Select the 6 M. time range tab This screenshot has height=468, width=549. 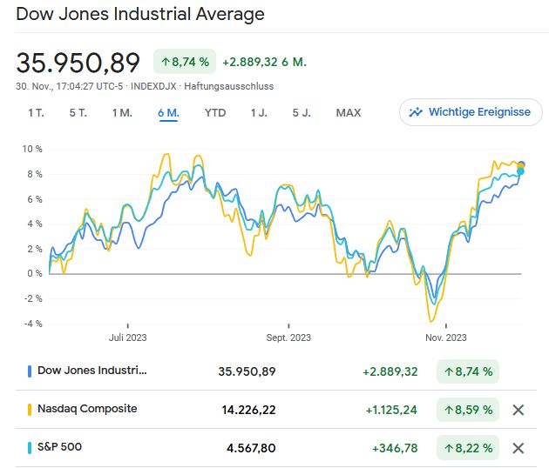168,113
